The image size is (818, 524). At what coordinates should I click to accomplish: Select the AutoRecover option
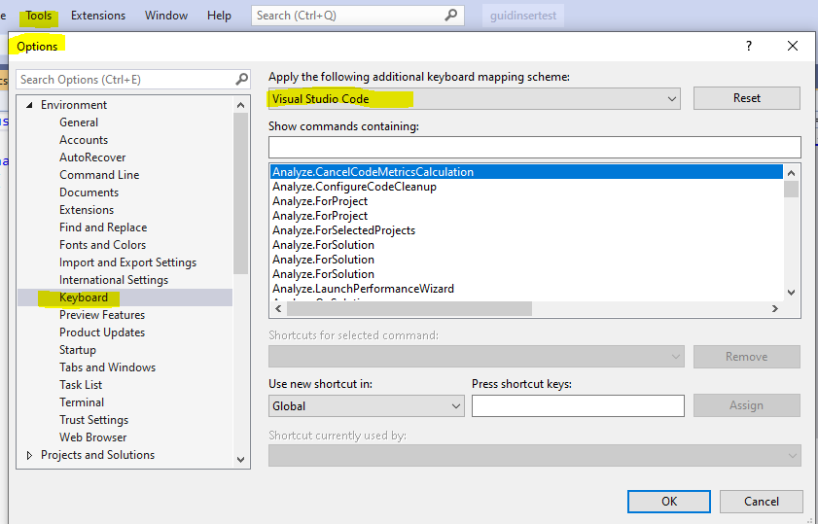[x=92, y=157]
